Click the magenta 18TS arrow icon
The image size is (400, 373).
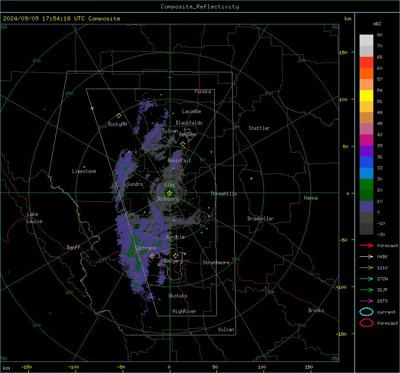point(366,301)
